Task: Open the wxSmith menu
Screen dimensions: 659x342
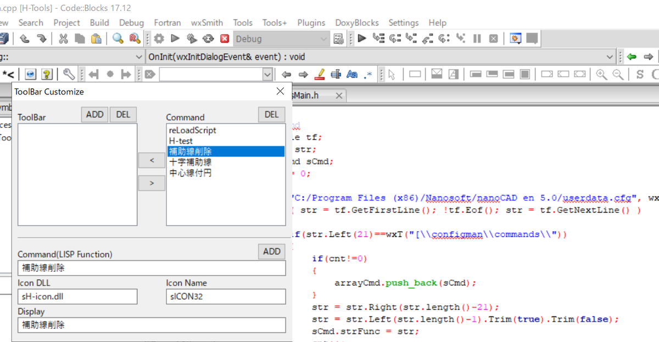Action: click(x=207, y=23)
